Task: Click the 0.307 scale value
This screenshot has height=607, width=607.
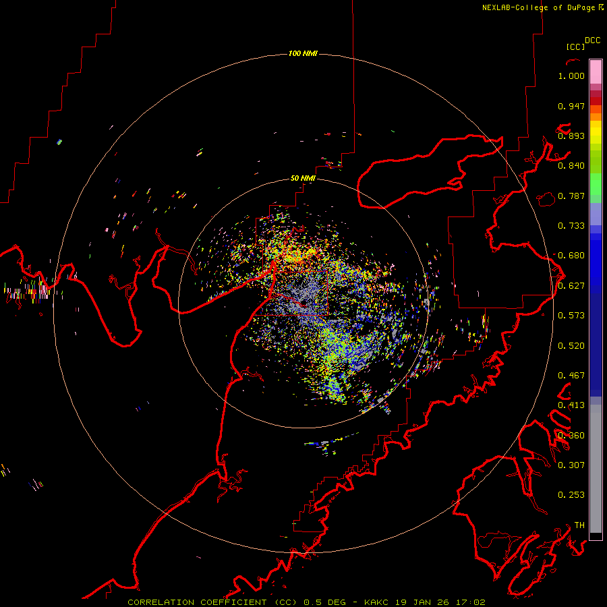Action: [x=571, y=465]
